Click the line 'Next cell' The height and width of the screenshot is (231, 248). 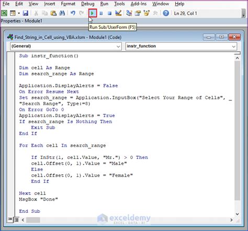[x=32, y=193]
